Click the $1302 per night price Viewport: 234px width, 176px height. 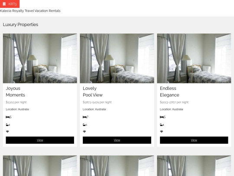coord(16,102)
